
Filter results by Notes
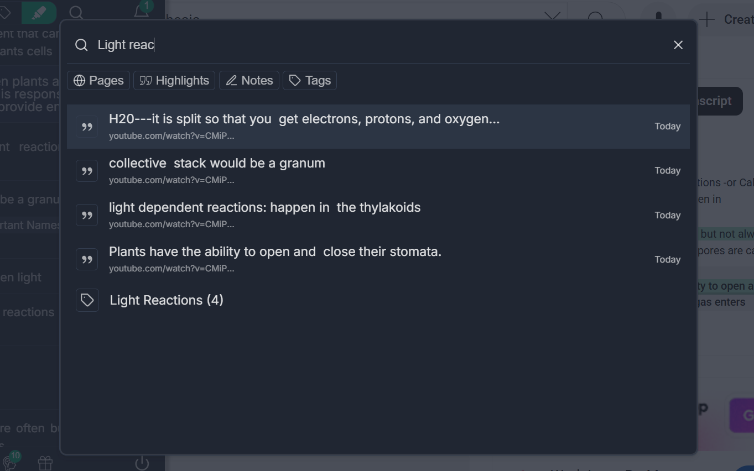pos(249,81)
